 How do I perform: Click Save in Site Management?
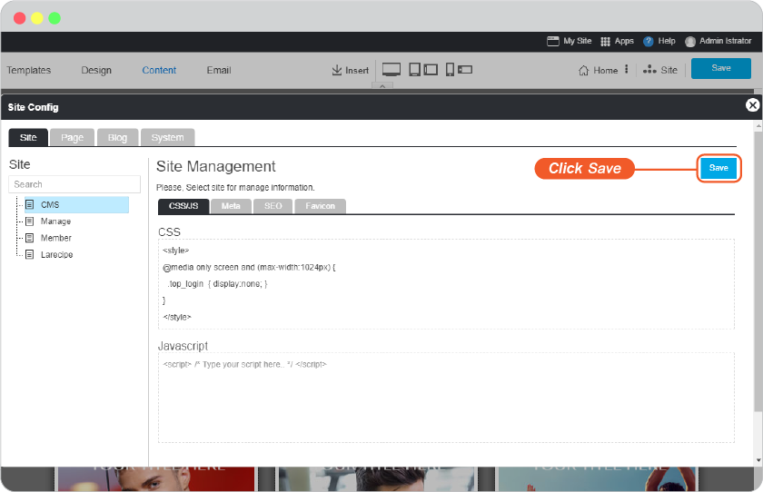click(x=718, y=168)
